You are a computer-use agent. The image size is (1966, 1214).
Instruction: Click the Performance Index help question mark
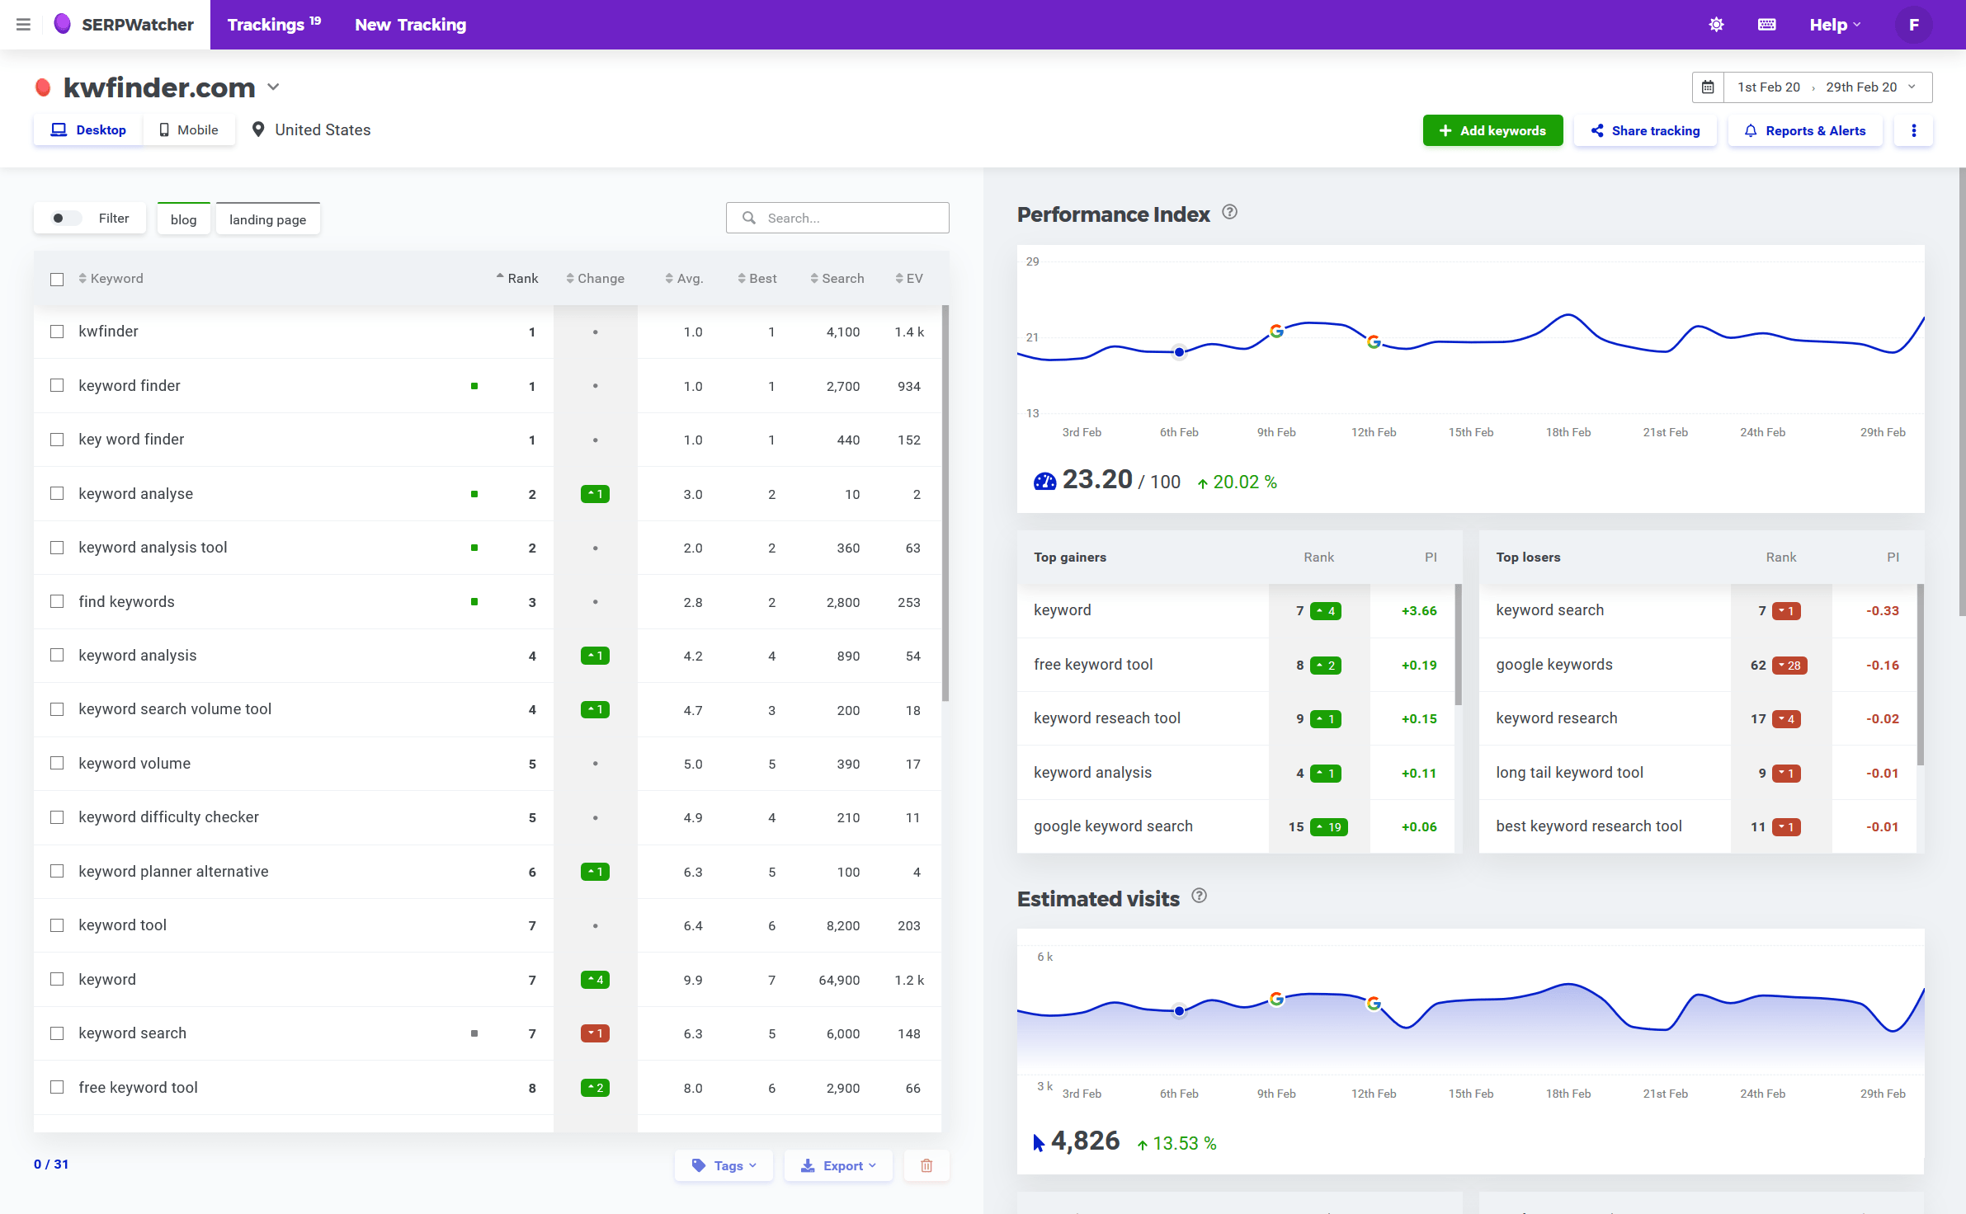coord(1229,212)
